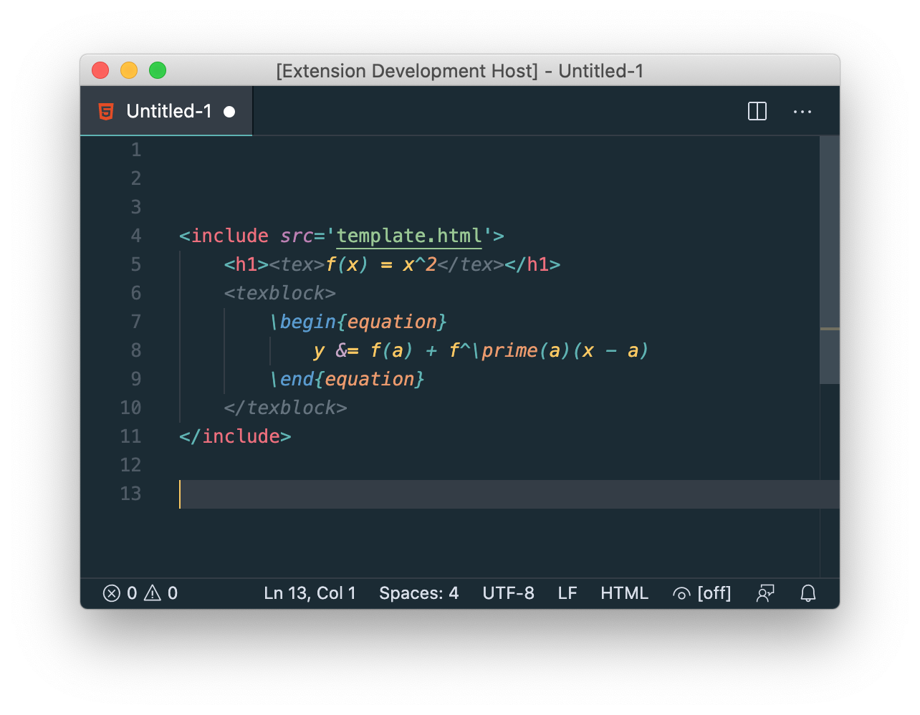This screenshot has height=715, width=920.
Task: Click Ln 13, Col 1 to go to line
Action: pos(310,593)
